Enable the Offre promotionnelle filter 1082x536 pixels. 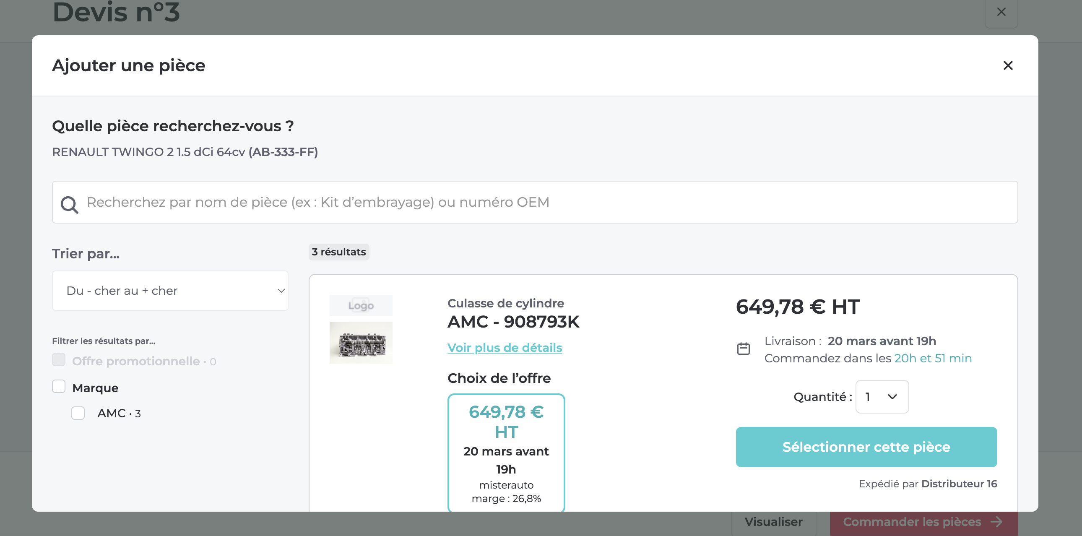(x=59, y=360)
